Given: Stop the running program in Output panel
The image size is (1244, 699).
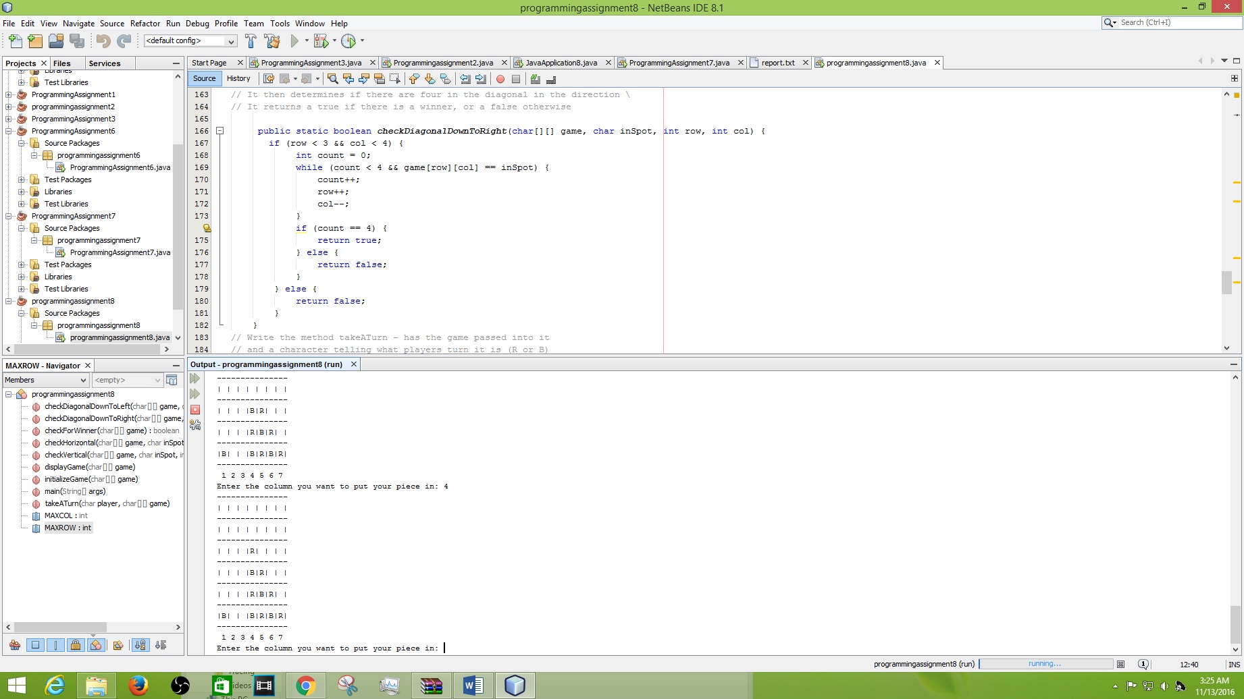Looking at the screenshot, I should [x=195, y=410].
